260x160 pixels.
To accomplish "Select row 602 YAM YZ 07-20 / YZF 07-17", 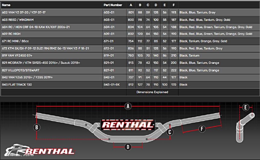I will tap(130, 12).
